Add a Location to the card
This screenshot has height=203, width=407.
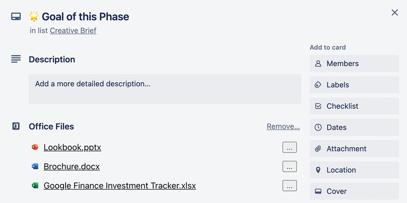tap(354, 170)
